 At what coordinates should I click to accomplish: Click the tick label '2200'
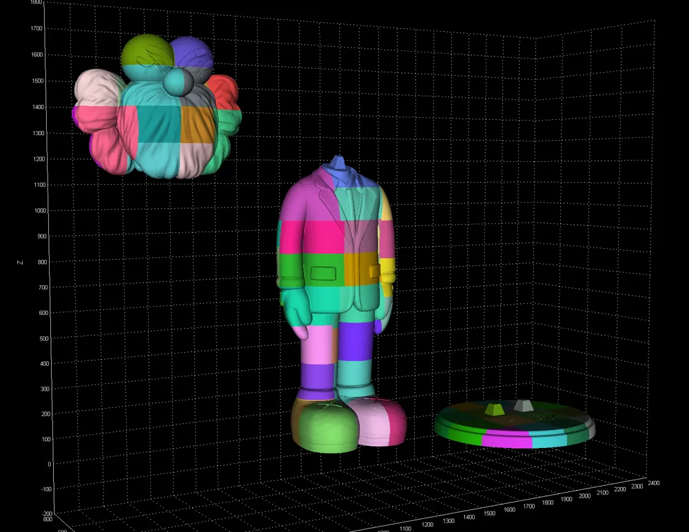point(619,489)
